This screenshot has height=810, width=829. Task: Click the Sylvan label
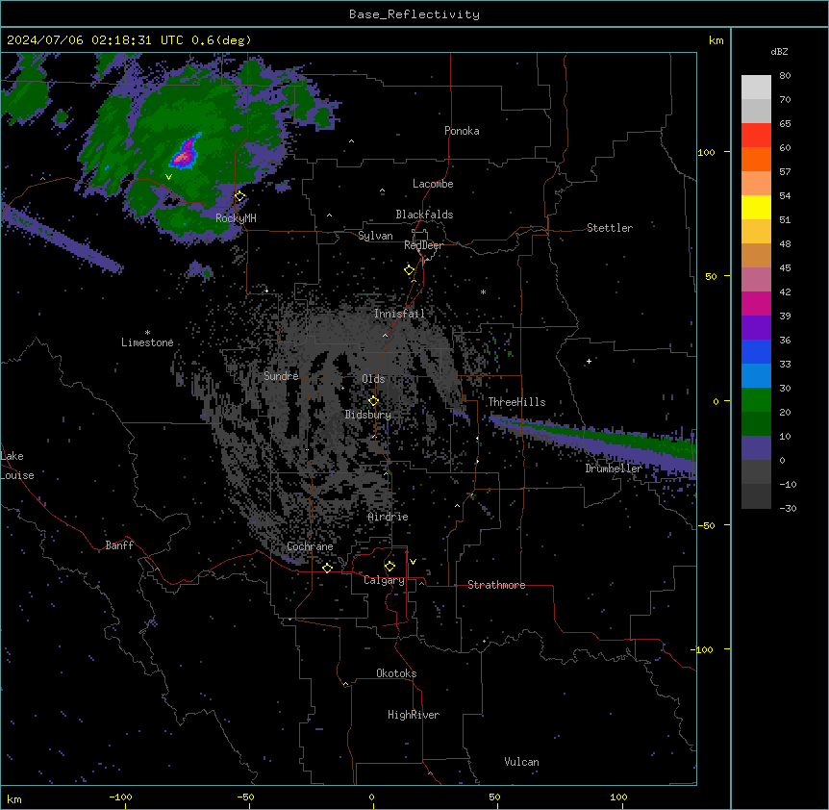tap(375, 236)
